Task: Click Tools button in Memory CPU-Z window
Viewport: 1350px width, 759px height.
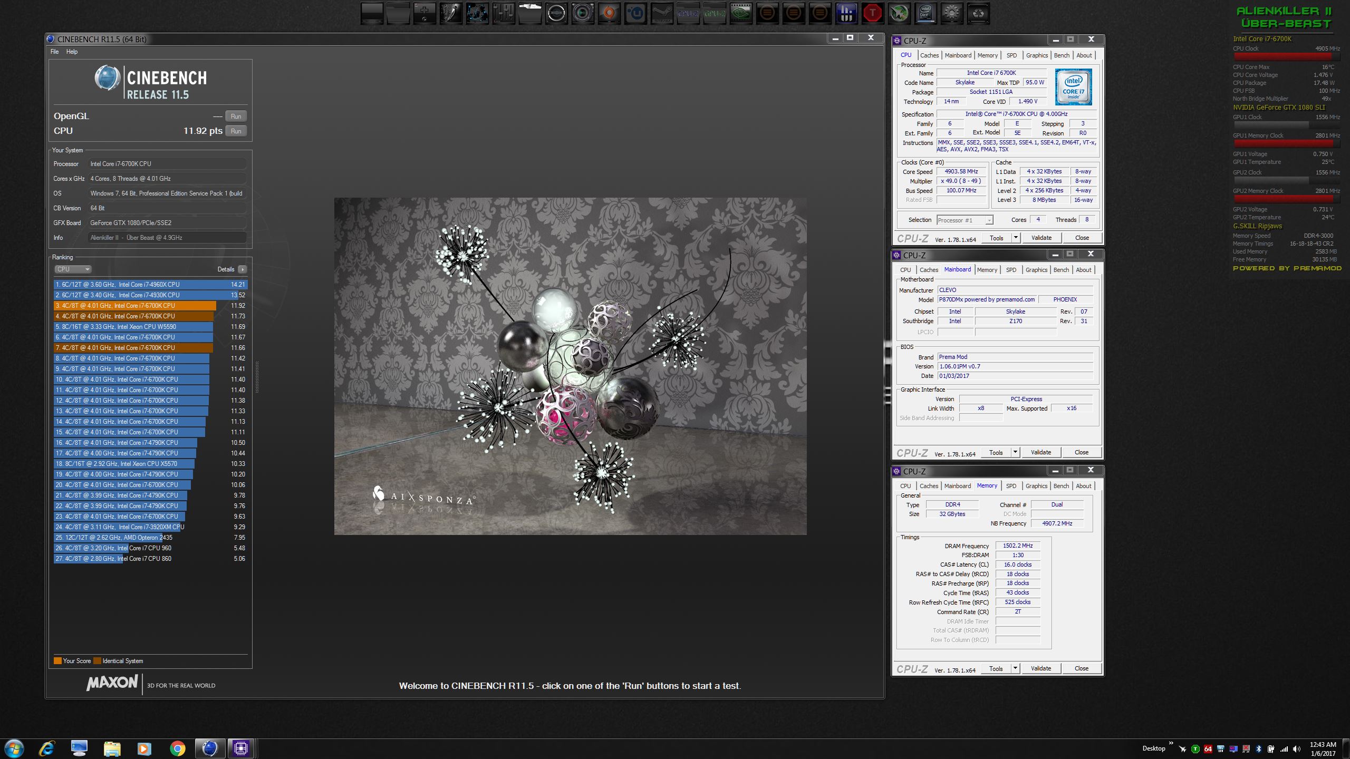Action: coord(996,668)
